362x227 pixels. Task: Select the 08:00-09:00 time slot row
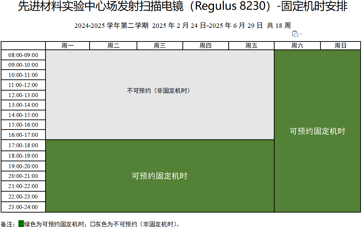click(23, 55)
